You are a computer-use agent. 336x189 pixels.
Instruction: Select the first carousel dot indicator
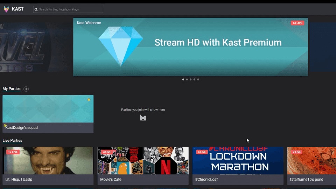pos(183,79)
